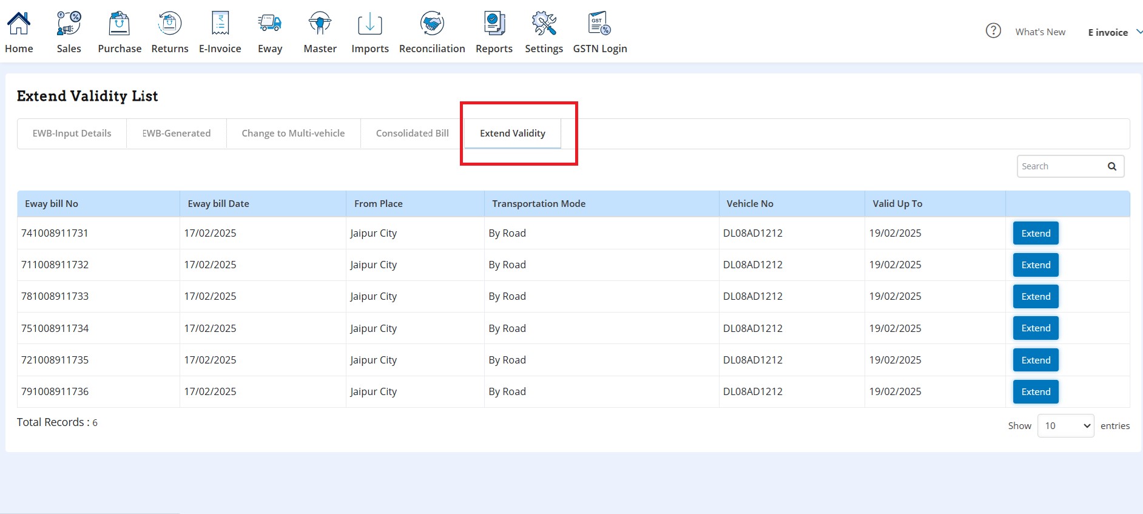This screenshot has height=514, width=1143.
Task: Click the search magnifier icon
Action: click(x=1112, y=166)
